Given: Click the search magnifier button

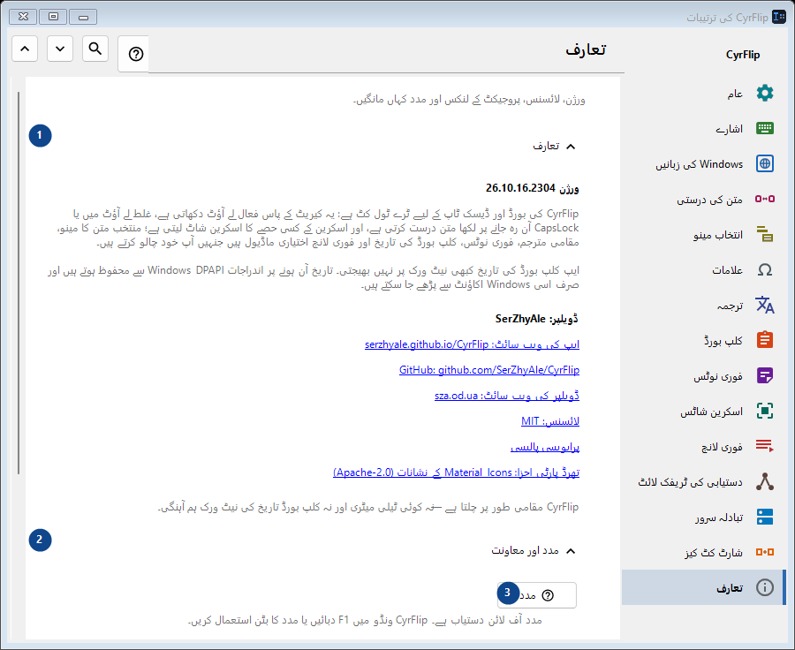Looking at the screenshot, I should (95, 49).
